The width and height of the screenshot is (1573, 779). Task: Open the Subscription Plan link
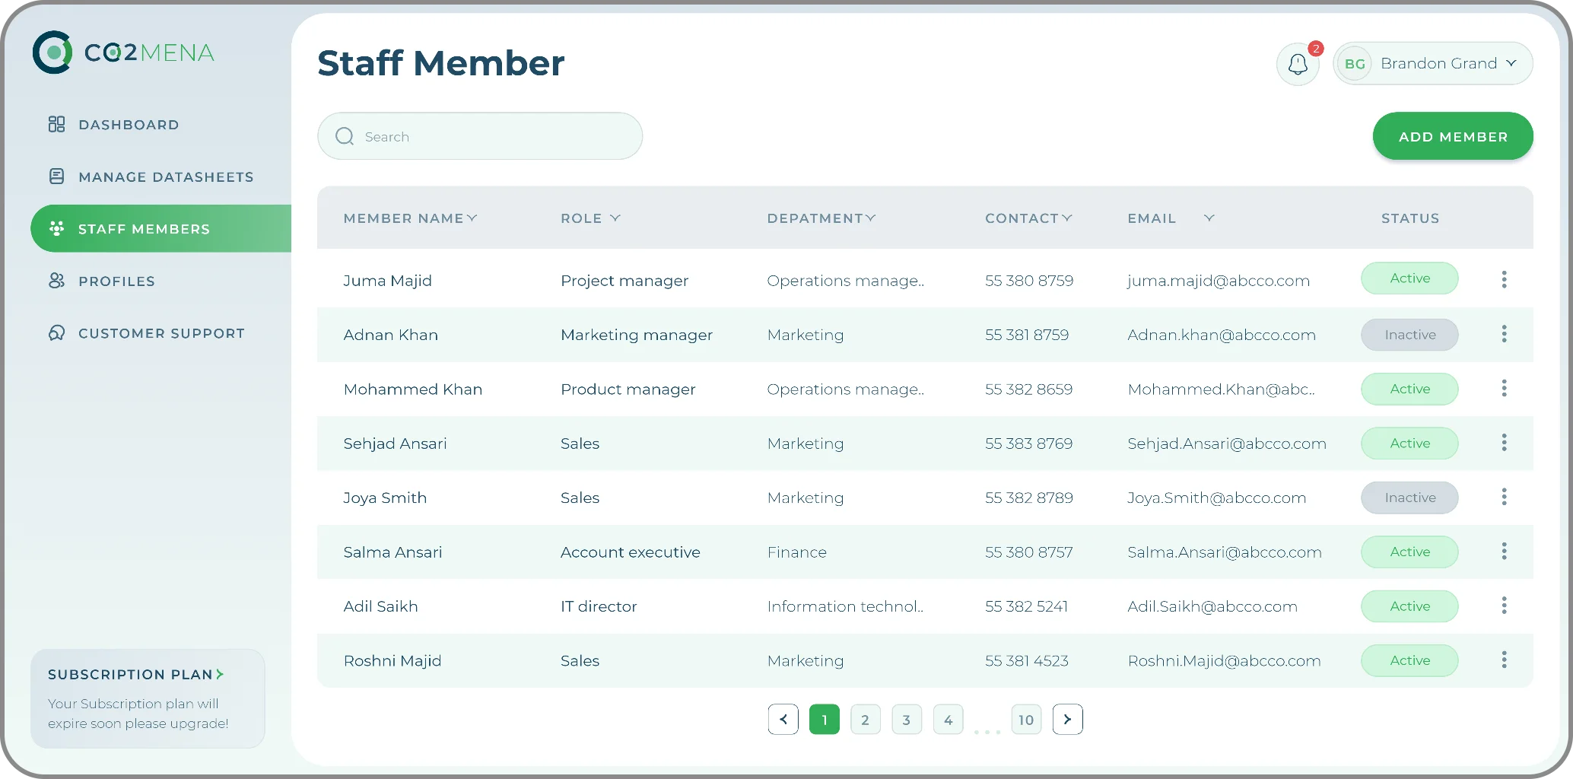click(135, 675)
